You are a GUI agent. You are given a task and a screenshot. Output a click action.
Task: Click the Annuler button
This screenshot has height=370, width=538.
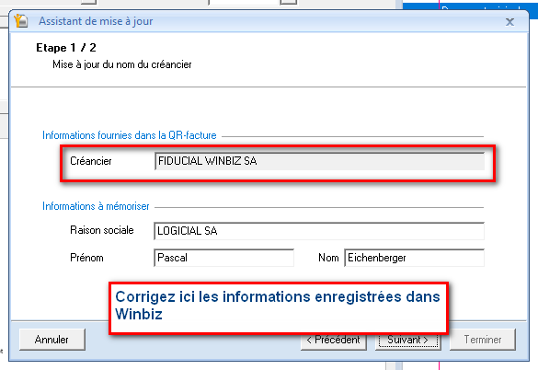pos(52,340)
